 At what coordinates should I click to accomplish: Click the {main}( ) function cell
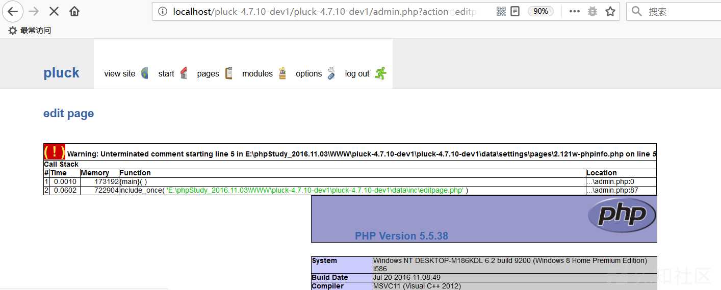[x=352, y=181]
